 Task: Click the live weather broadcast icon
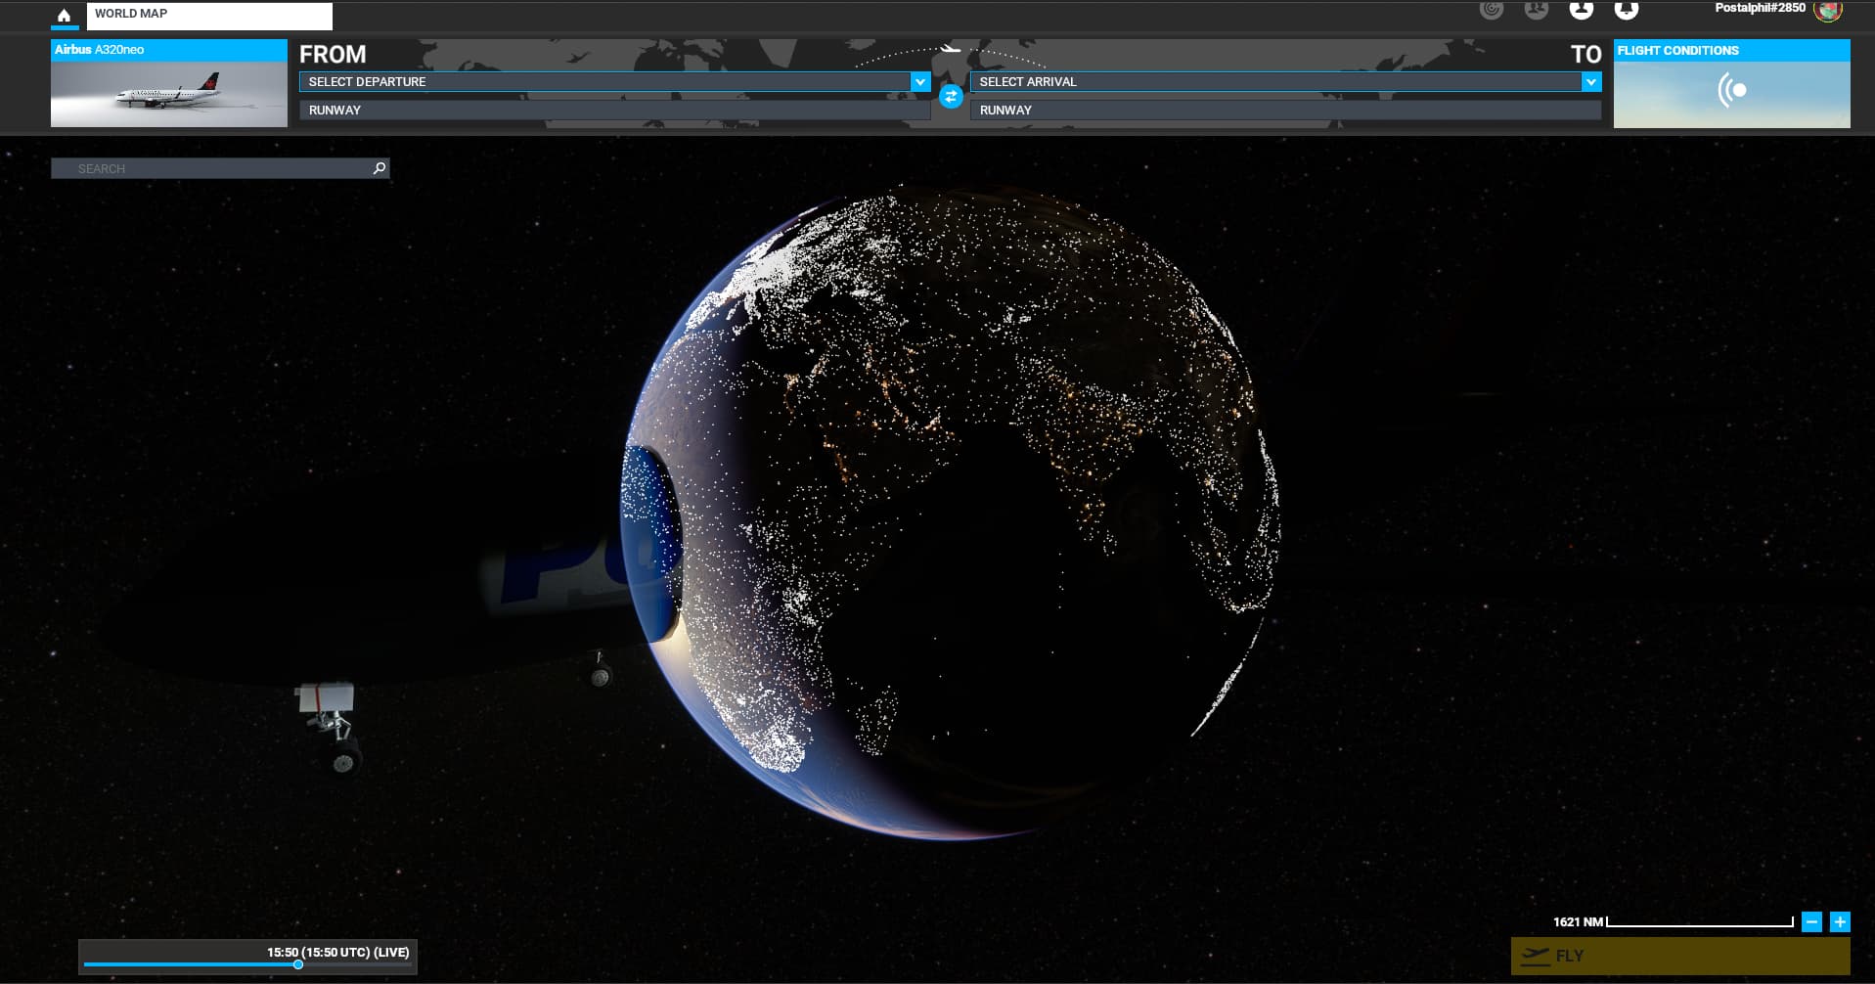click(1731, 91)
